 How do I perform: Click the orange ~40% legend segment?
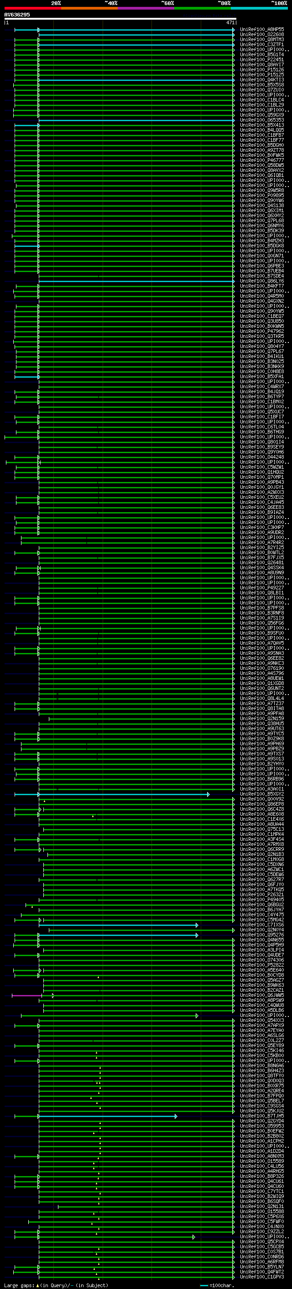[x=89, y=8]
